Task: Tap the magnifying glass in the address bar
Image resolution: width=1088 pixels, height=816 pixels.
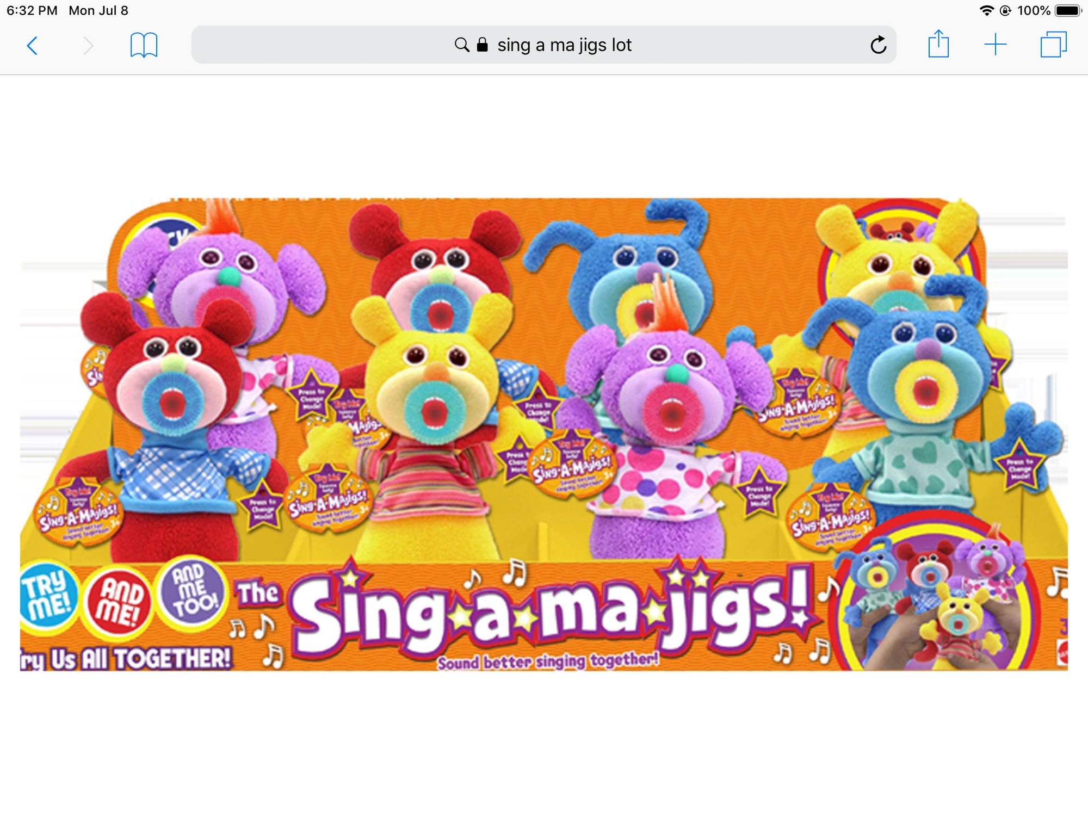Action: click(x=462, y=45)
